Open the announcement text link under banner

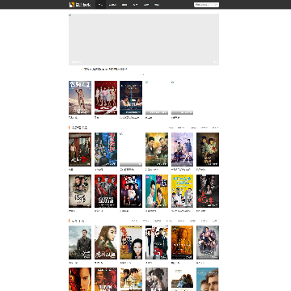coord(105,70)
